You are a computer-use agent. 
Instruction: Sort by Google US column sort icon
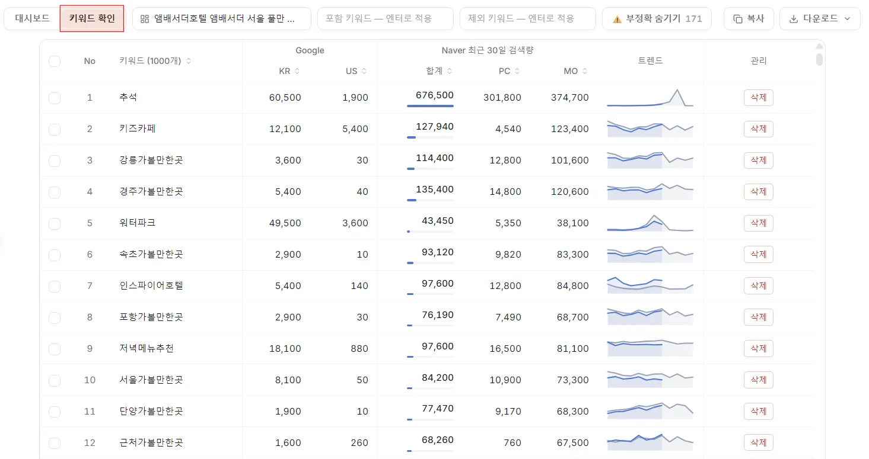pos(364,71)
